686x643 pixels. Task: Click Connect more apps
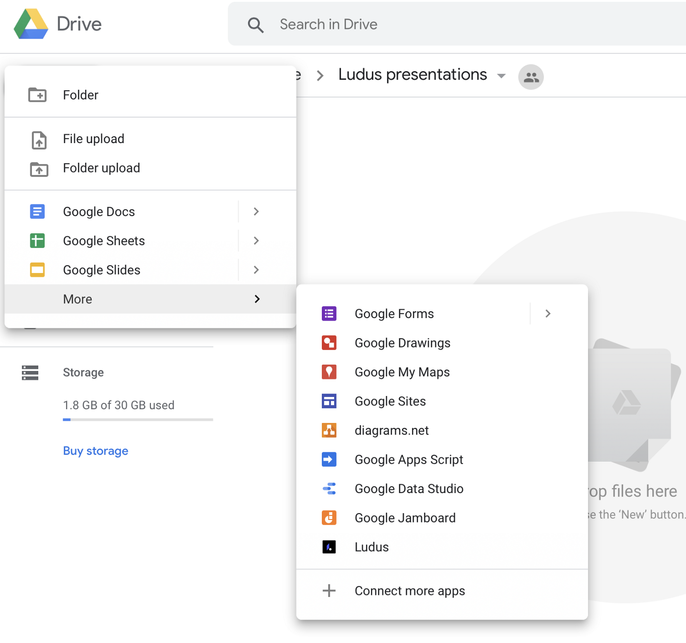410,591
